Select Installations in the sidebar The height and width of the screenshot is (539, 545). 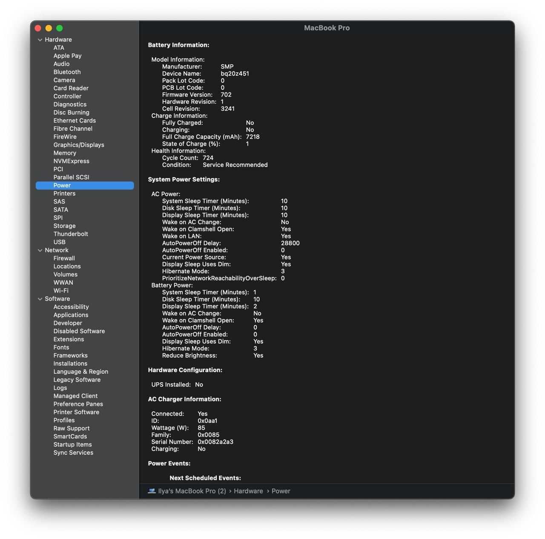pyautogui.click(x=70, y=364)
